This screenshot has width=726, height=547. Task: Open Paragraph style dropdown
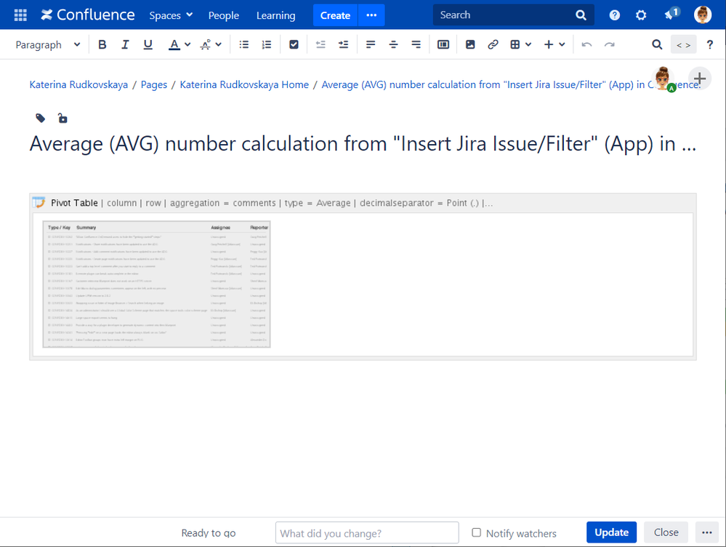(48, 44)
